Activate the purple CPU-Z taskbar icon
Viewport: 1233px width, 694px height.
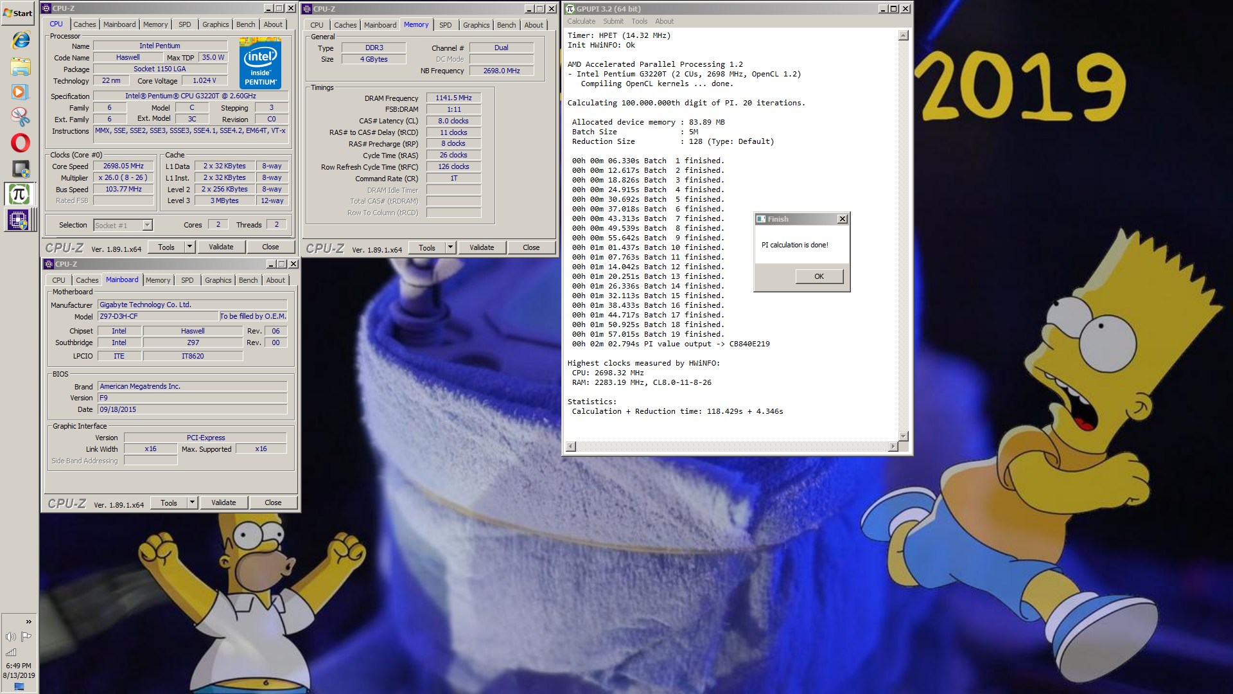tap(19, 220)
